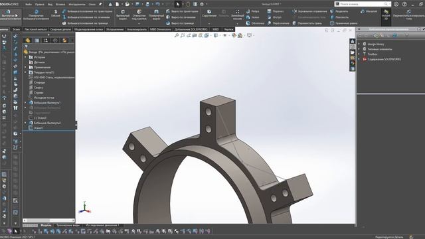Screen dimensions: 425x239
Task: Open Трехмерные виды bottom tab
Action: 68,225
